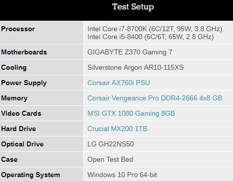Select the Power Supply row label
Image resolution: width=233 pixels, height=181 pixels.
24,83
